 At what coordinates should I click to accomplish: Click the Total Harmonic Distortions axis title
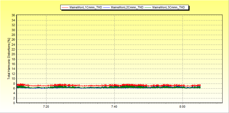coord(9,59)
